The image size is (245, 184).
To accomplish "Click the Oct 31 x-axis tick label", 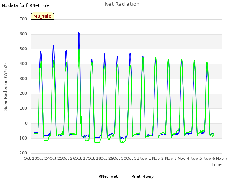I will tap(132, 158).
